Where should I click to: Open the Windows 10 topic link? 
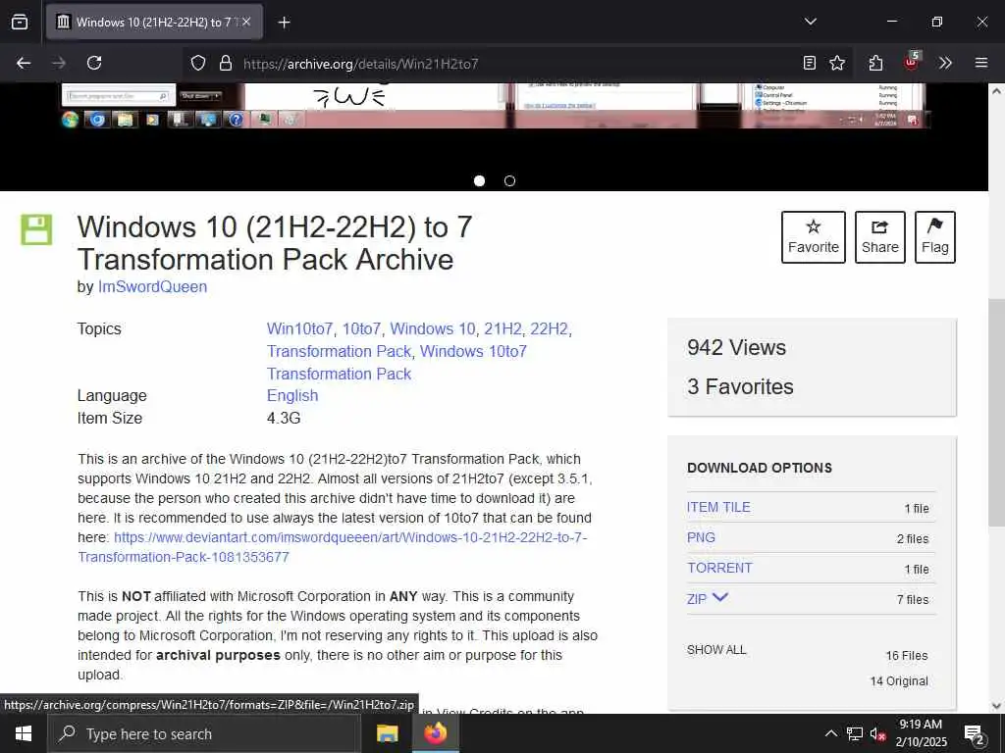[x=433, y=329]
